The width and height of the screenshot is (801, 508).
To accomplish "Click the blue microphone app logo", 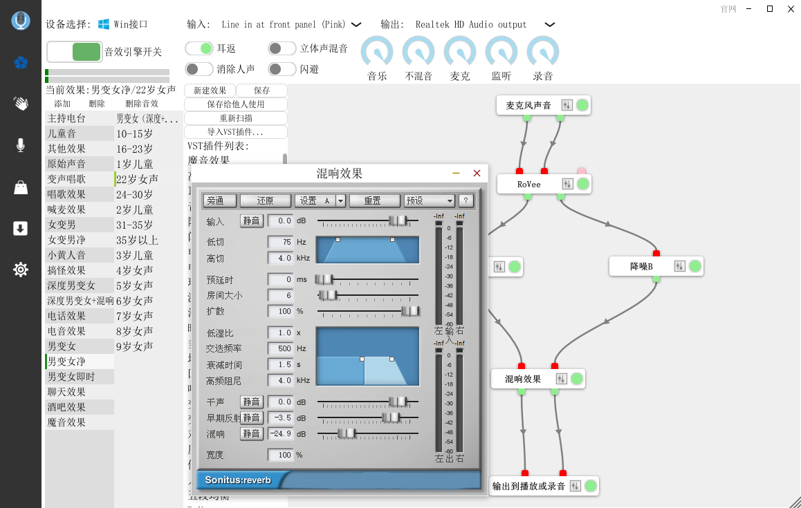I will tap(21, 21).
